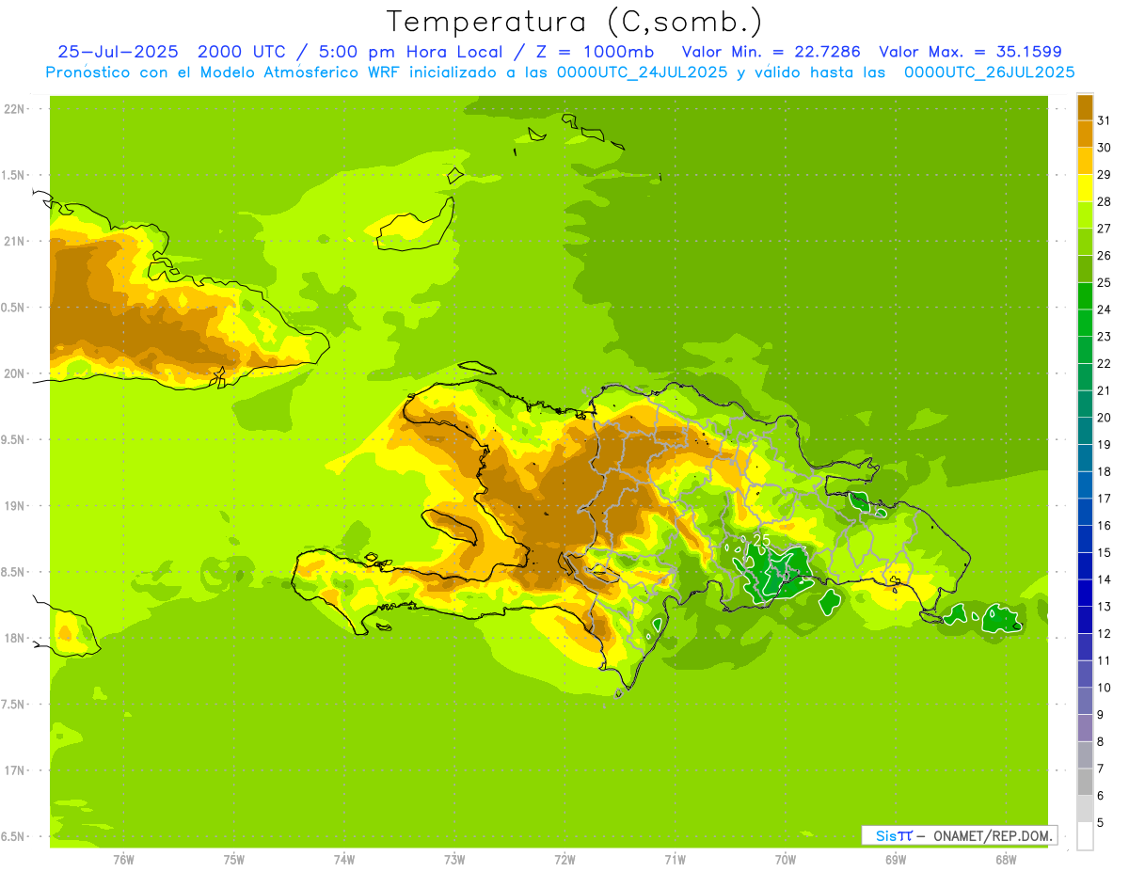Viewport: 1129px width, 872px height.
Task: Click the white "25" contour label on the map
Action: 762,540
